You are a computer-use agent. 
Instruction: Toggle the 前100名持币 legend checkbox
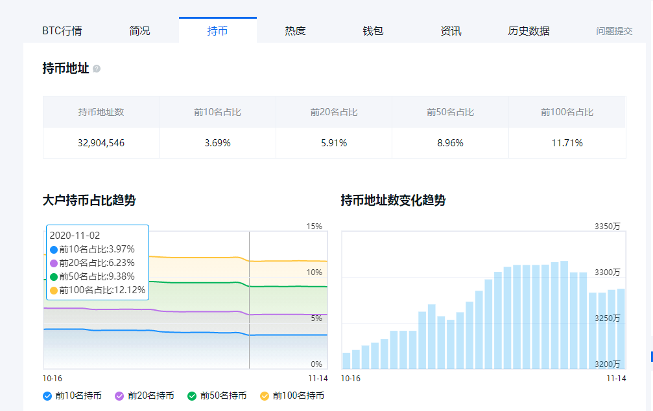coord(265,396)
